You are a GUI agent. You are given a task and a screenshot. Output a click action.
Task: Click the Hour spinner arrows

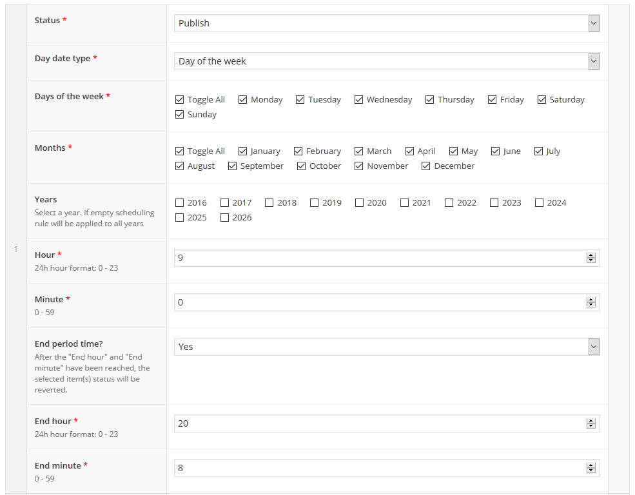coord(591,258)
